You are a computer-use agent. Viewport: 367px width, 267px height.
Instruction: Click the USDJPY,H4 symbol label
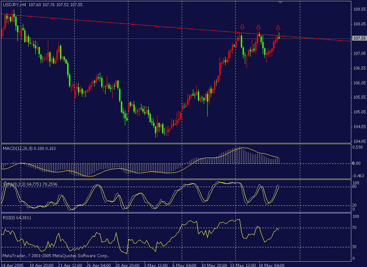[14, 4]
